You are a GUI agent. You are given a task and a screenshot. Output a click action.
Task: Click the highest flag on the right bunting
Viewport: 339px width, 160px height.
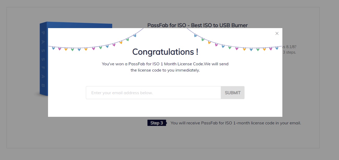coord(195,36)
